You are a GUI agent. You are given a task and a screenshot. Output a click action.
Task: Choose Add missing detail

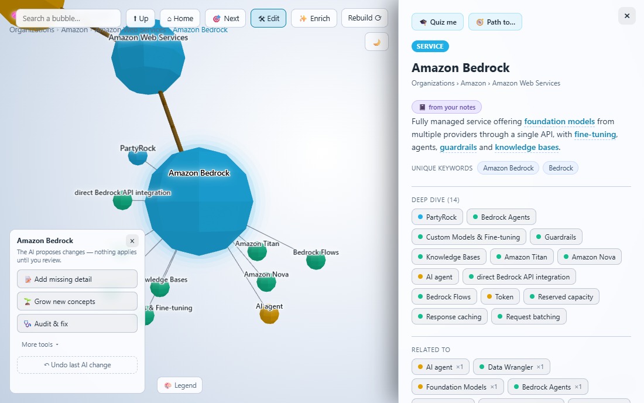77,279
